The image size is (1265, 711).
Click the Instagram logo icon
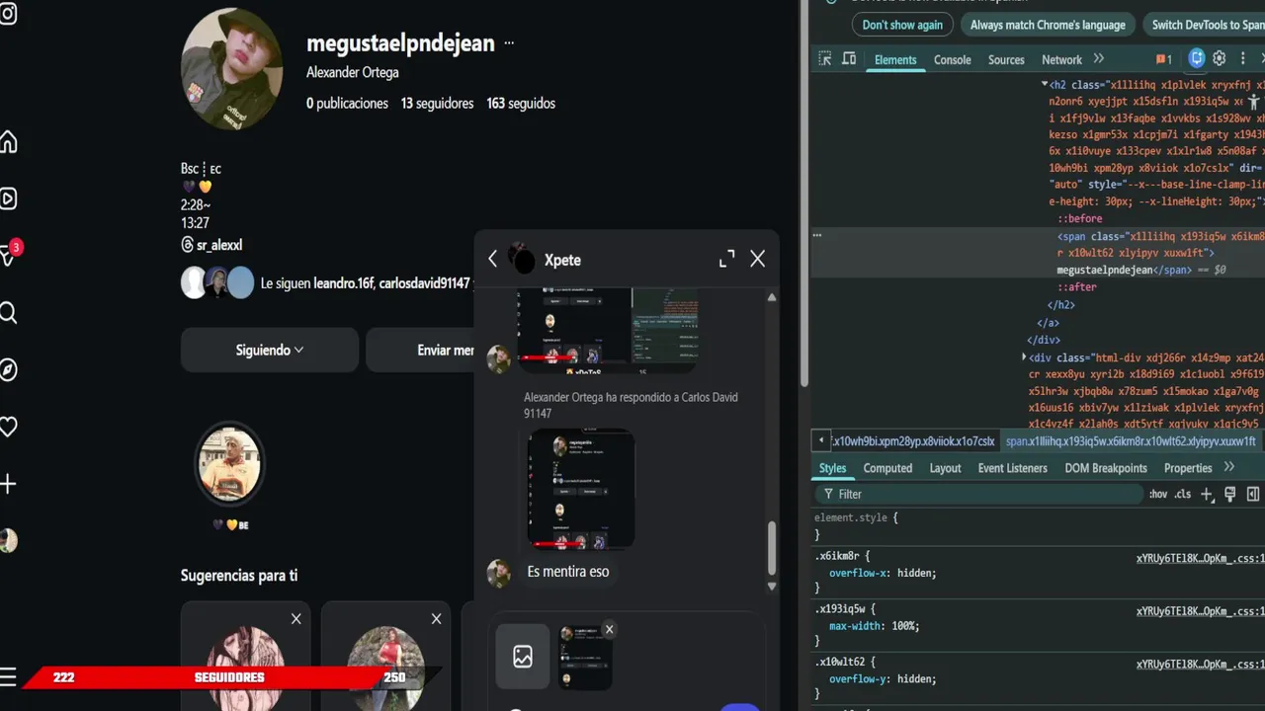(8, 14)
